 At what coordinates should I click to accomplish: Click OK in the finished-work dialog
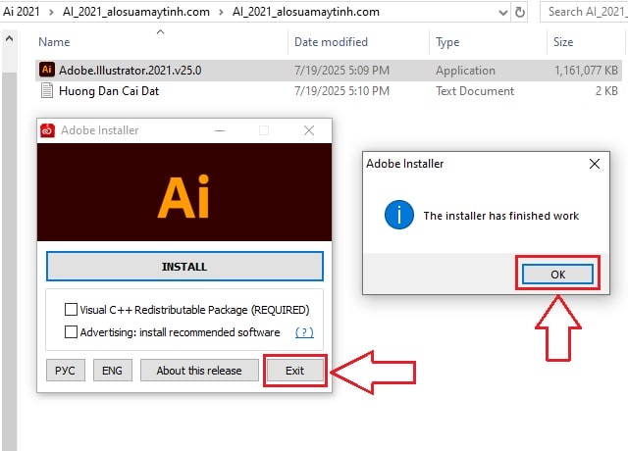tap(557, 275)
